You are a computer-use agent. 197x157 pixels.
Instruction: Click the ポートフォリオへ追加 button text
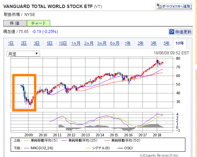pos(176,6)
